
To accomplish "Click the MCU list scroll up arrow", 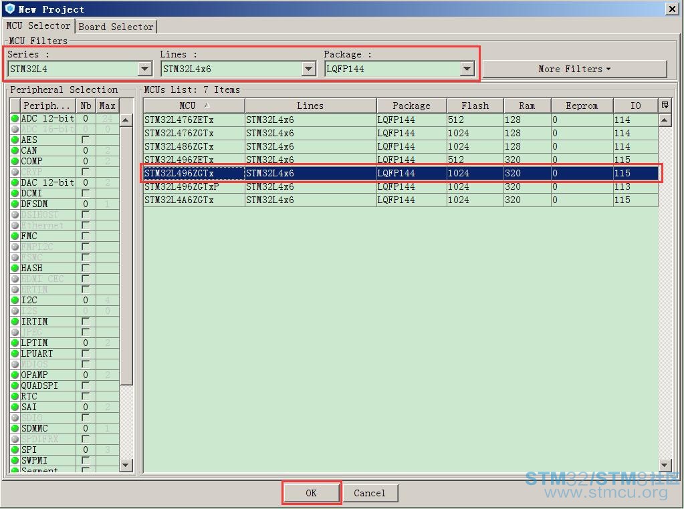I will pos(665,120).
